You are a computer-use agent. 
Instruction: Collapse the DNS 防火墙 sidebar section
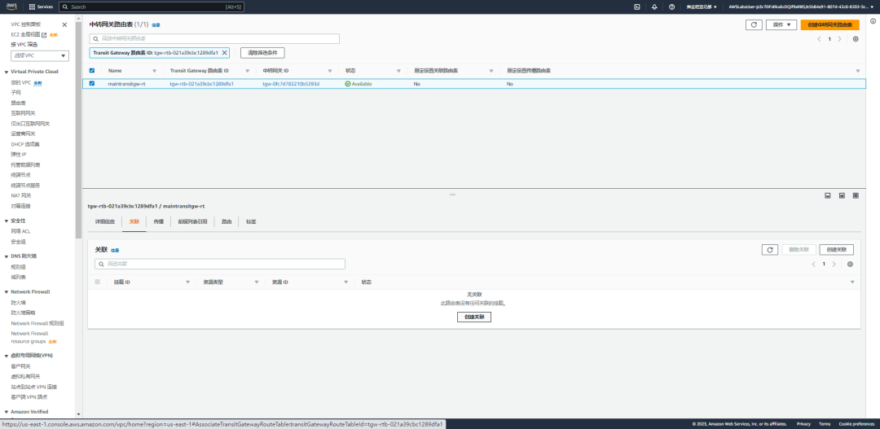pyautogui.click(x=7, y=256)
